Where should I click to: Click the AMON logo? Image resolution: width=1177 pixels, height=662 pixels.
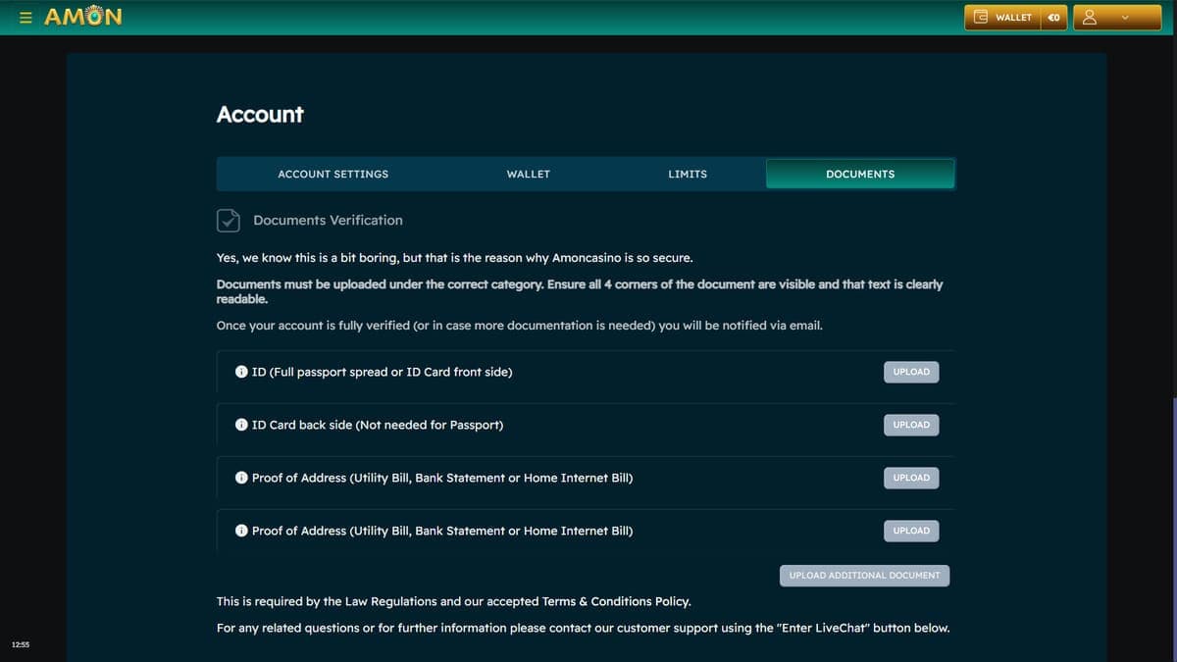pyautogui.click(x=83, y=17)
